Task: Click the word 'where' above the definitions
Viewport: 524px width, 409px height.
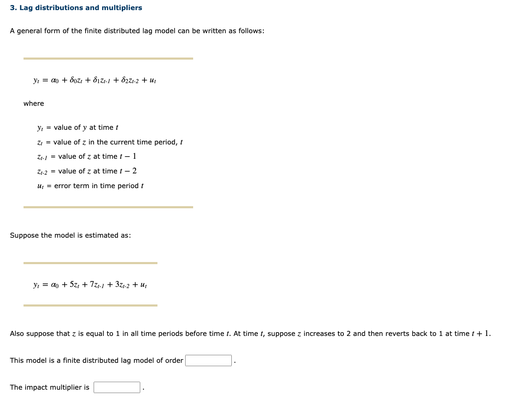Action: [33, 103]
